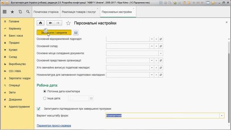Select Поточна дата комп'ютера radio button

(45, 91)
